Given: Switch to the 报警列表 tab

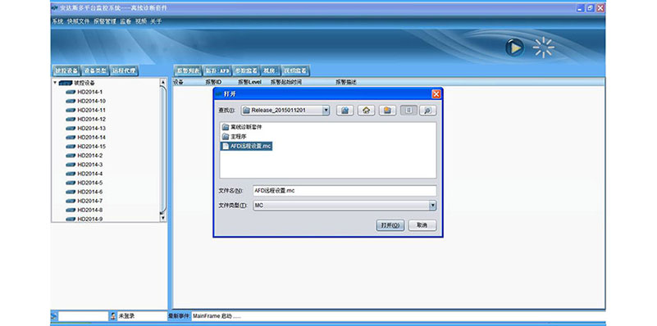Looking at the screenshot, I should (188, 70).
